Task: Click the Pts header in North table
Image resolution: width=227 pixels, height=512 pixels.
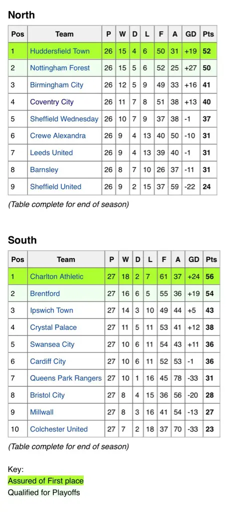Action: tap(209, 34)
